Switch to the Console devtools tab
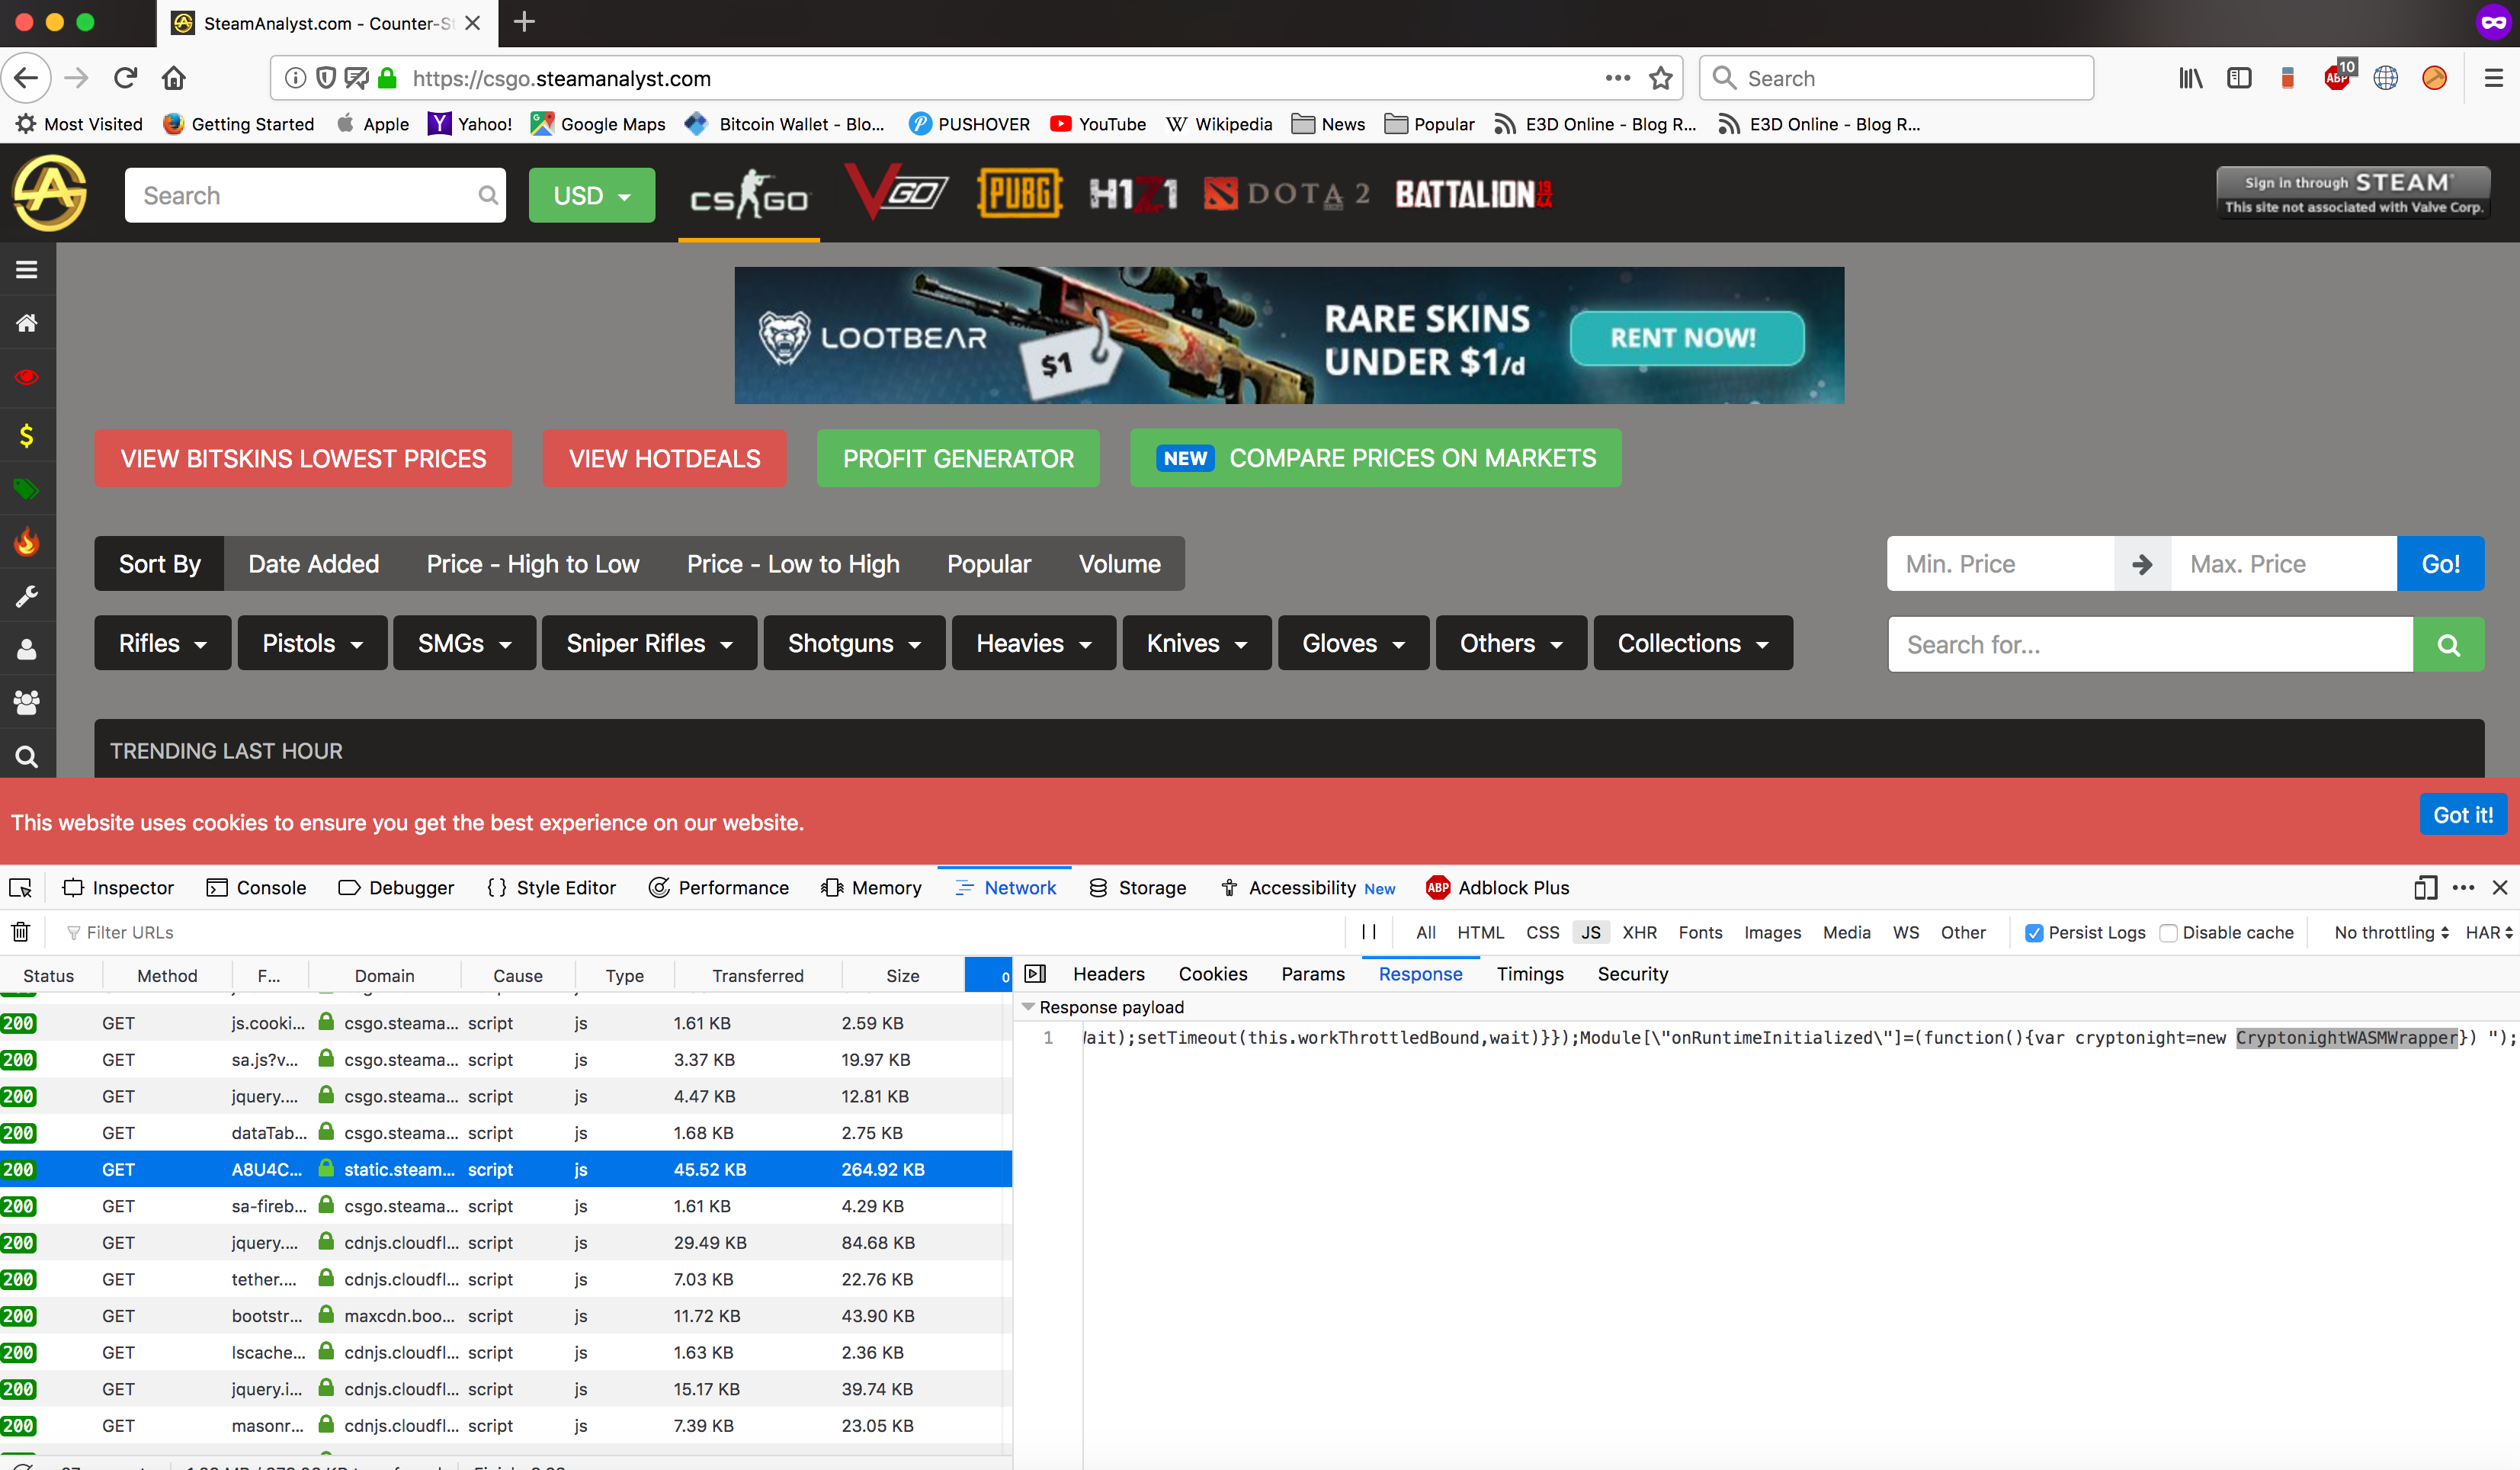This screenshot has width=2520, height=1470. click(x=256, y=887)
